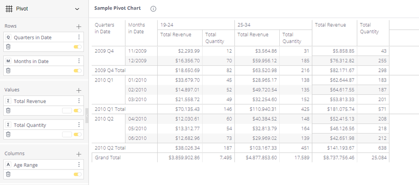Viewport: 419px width, 185px height.
Task: Open the three-dot menu for Total Revenue
Action: click(79, 101)
